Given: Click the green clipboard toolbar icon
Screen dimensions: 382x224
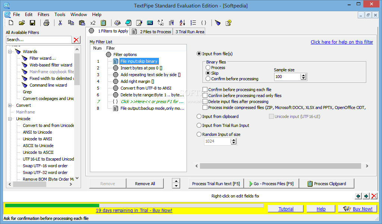Looking at the screenshot, I should click(103, 23).
